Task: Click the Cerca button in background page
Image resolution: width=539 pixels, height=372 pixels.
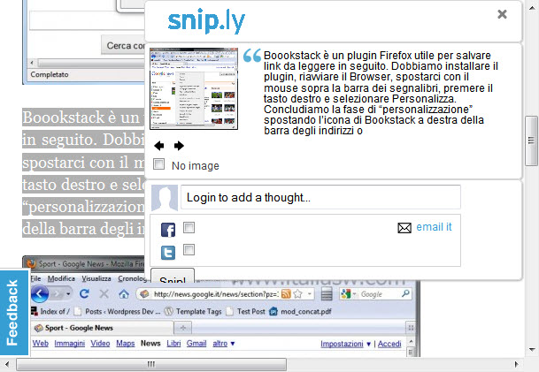Action: pyautogui.click(x=123, y=45)
